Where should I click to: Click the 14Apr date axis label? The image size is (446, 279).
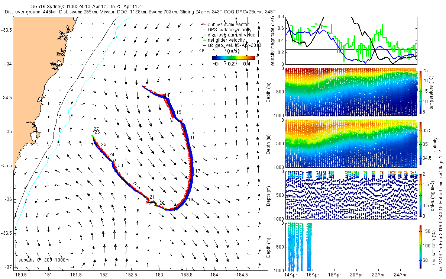[x=292, y=275]
